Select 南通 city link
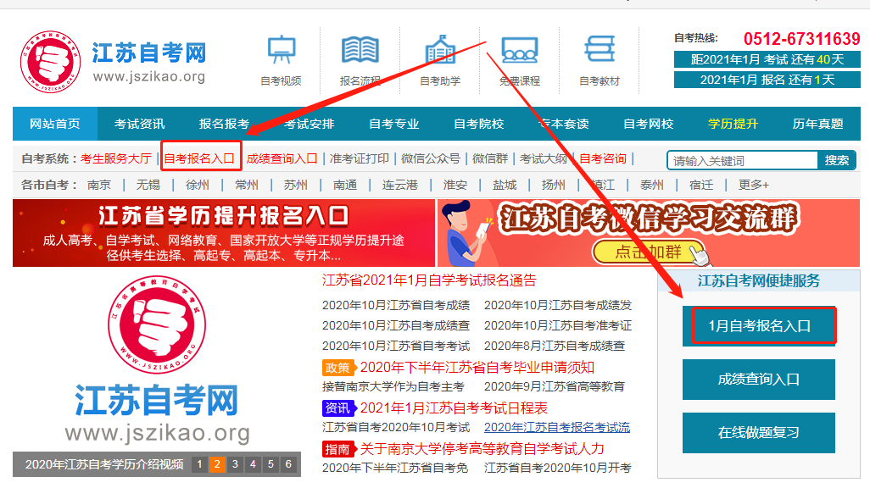 click(344, 185)
